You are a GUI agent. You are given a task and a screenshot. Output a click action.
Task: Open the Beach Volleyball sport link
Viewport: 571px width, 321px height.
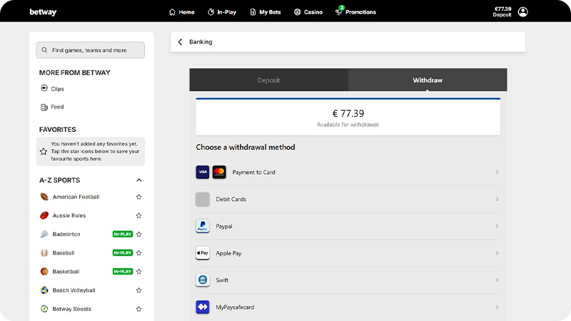(74, 290)
